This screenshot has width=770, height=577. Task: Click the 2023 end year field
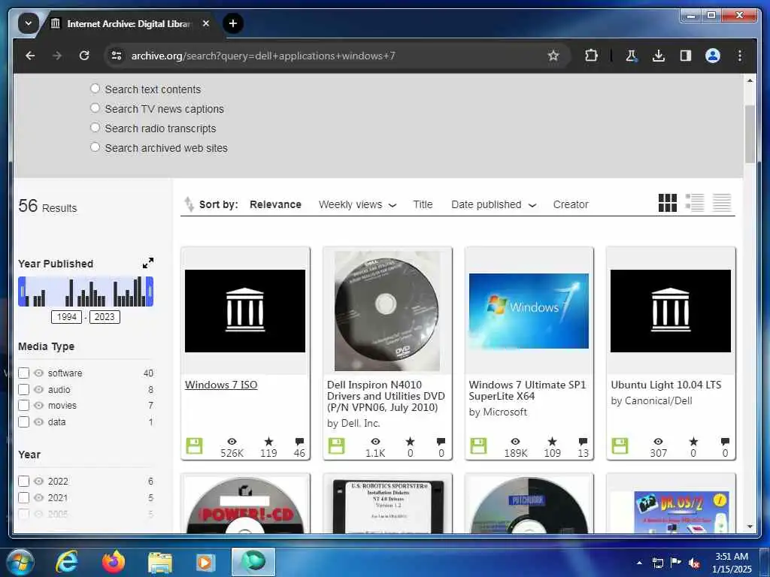(105, 317)
